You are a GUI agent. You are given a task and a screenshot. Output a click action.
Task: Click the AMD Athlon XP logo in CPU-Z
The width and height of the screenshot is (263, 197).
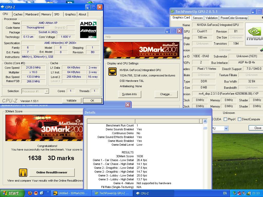click(x=88, y=30)
